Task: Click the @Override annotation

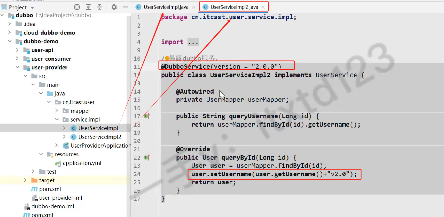Action: (193, 149)
